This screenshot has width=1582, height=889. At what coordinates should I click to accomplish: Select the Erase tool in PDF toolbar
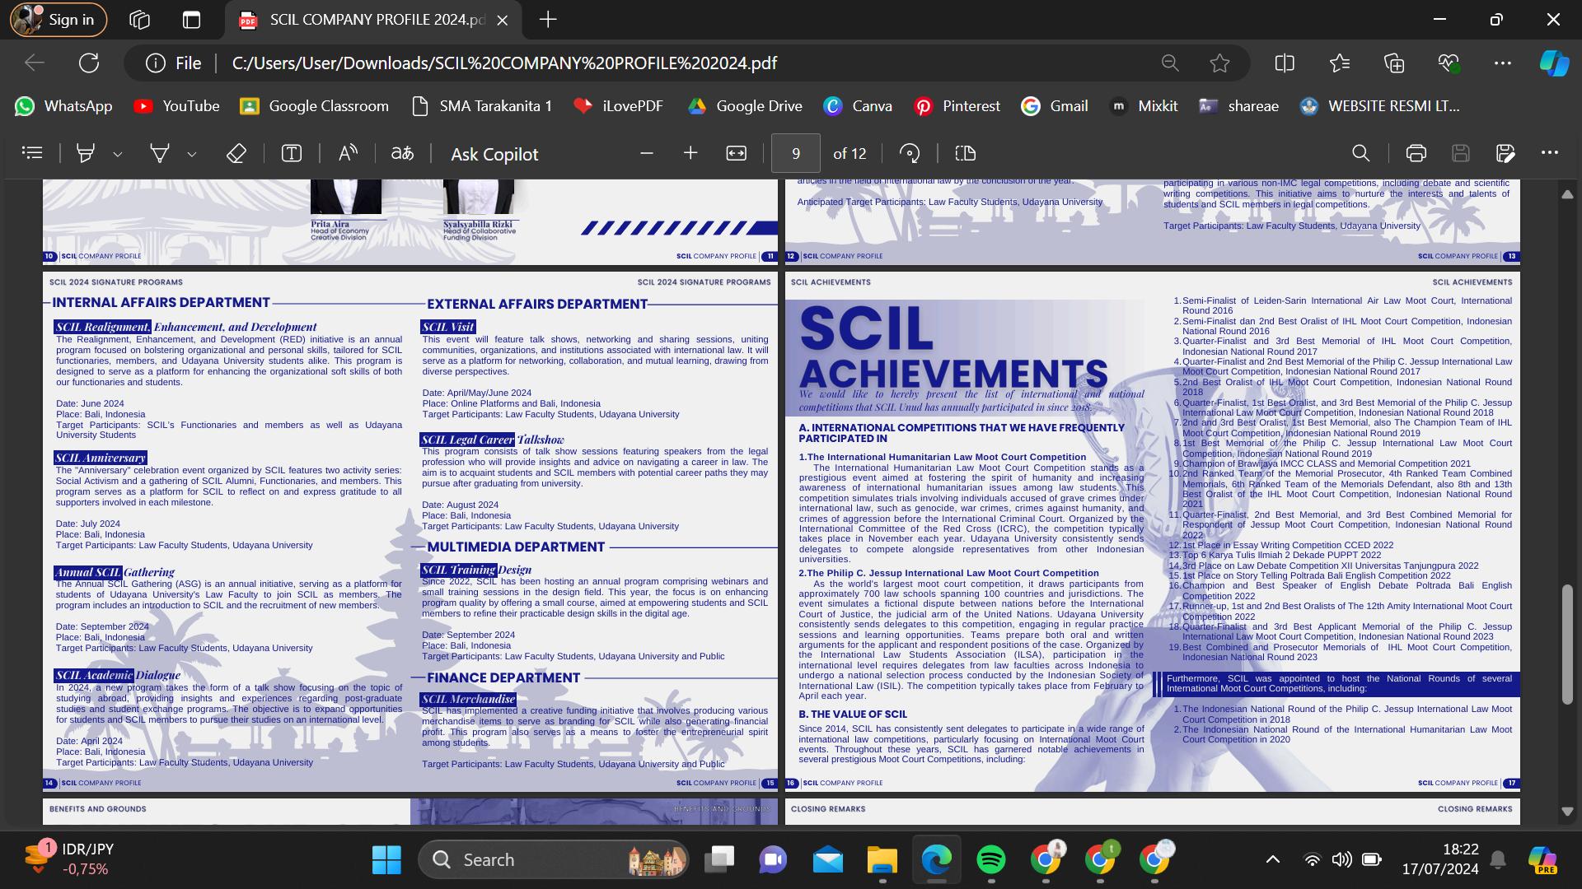(236, 153)
